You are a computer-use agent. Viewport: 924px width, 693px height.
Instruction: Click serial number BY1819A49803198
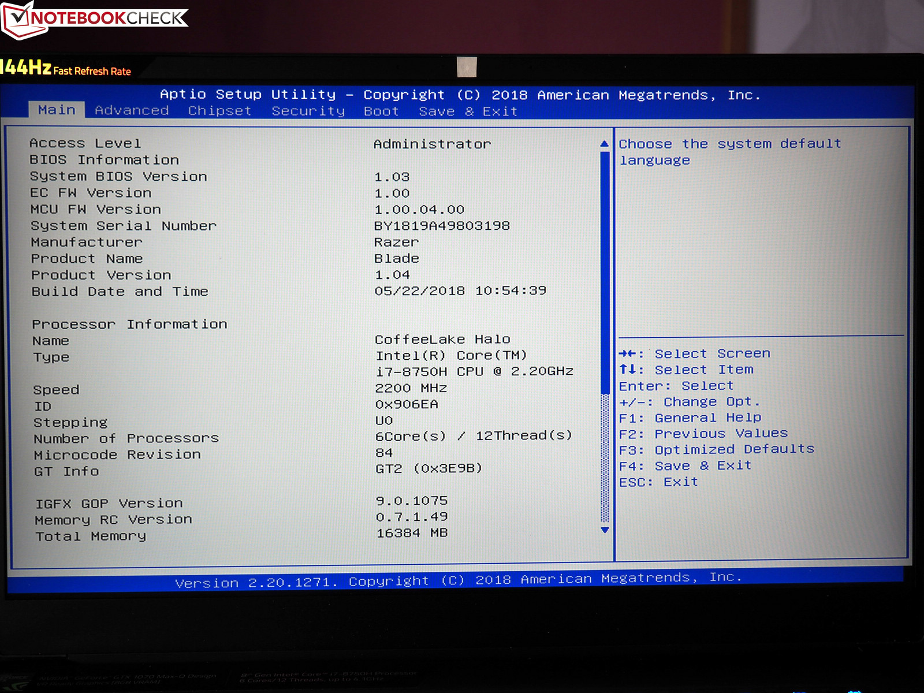tap(442, 226)
